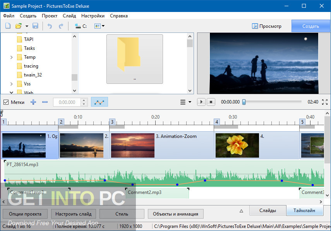This screenshot has width=331, height=231.
Task: Select the Tasks folder
Action: (29, 48)
